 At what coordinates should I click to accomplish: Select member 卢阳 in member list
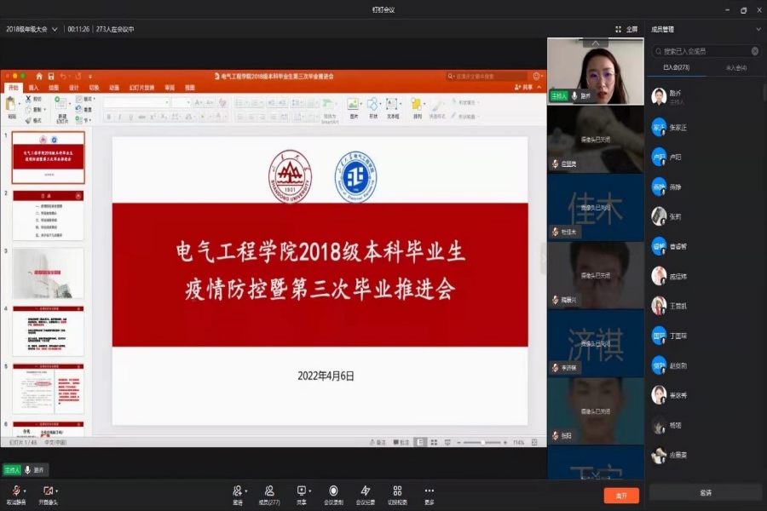706,157
